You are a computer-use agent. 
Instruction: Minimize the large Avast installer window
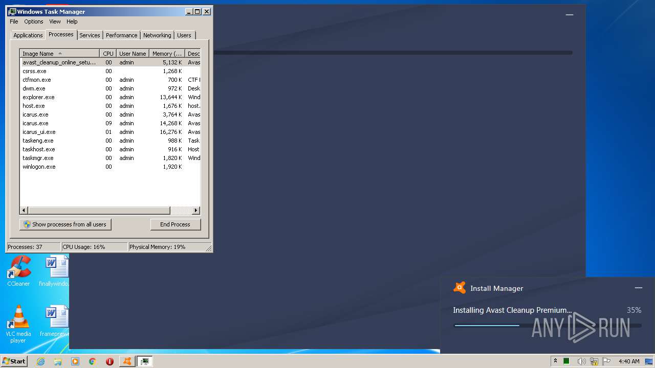tap(569, 15)
